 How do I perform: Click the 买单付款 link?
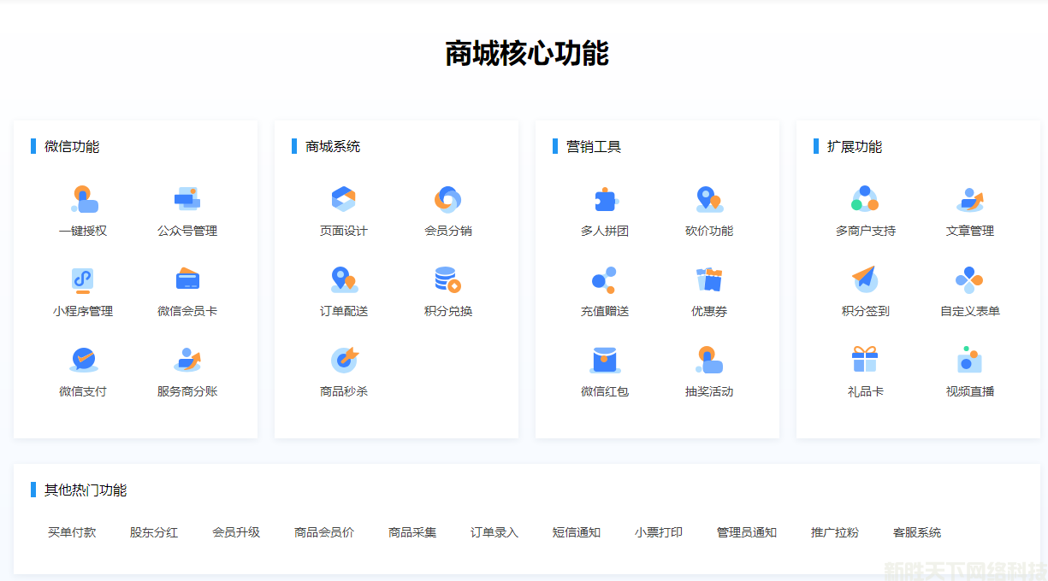(72, 532)
